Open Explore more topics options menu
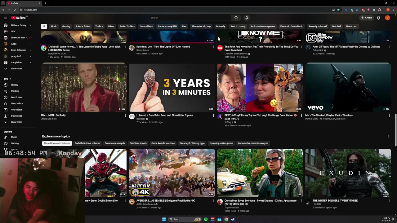The image size is (397, 223). pyautogui.click(x=388, y=136)
